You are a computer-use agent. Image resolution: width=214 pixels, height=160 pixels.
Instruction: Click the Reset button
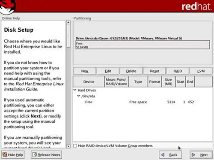(x=155, y=71)
